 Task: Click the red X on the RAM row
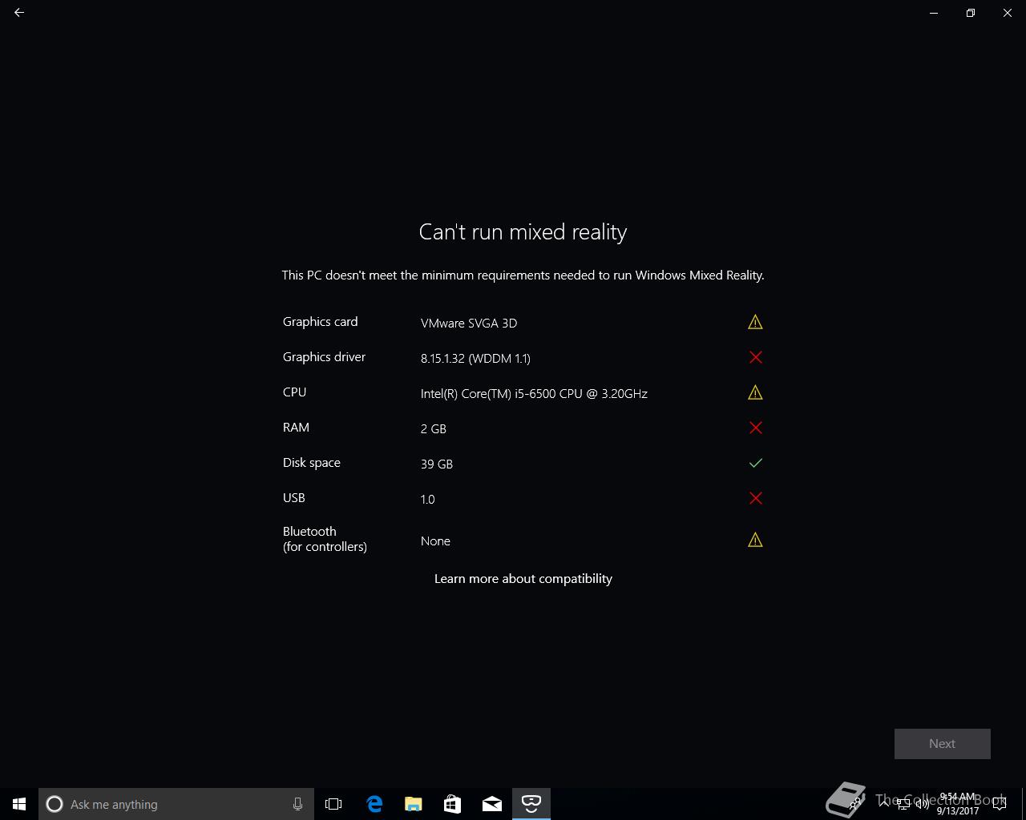[x=755, y=428]
